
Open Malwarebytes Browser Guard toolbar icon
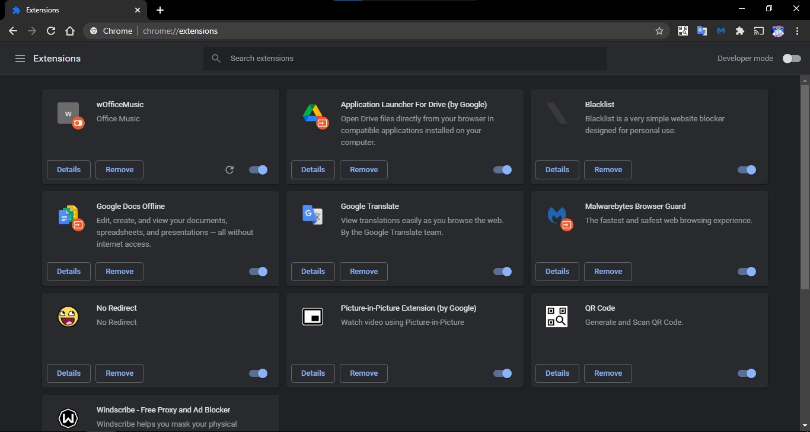[721, 31]
